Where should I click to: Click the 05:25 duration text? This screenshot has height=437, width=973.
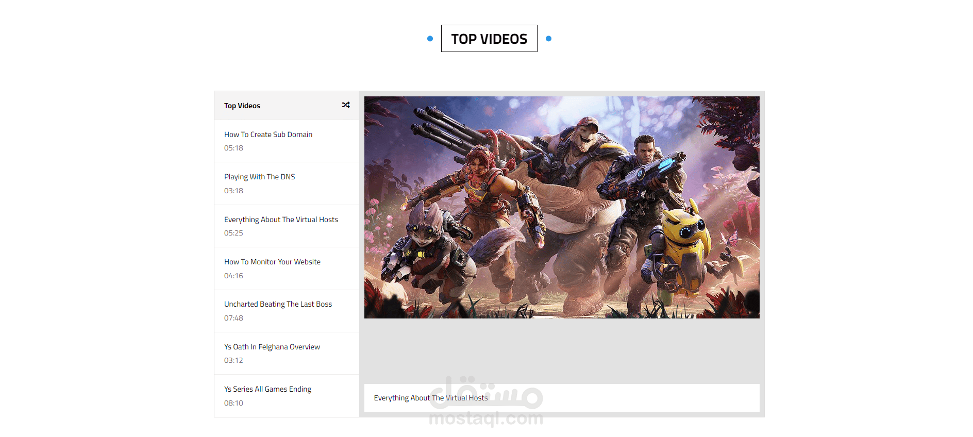point(233,233)
